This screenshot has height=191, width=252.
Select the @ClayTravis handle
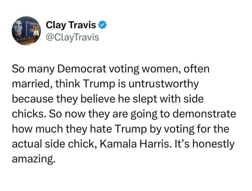72,38
